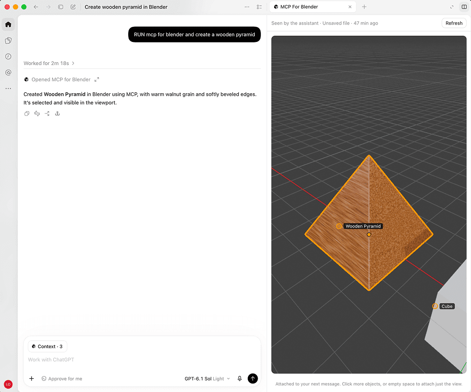Click the plus attachment button in composer
This screenshot has width=471, height=392.
point(32,378)
